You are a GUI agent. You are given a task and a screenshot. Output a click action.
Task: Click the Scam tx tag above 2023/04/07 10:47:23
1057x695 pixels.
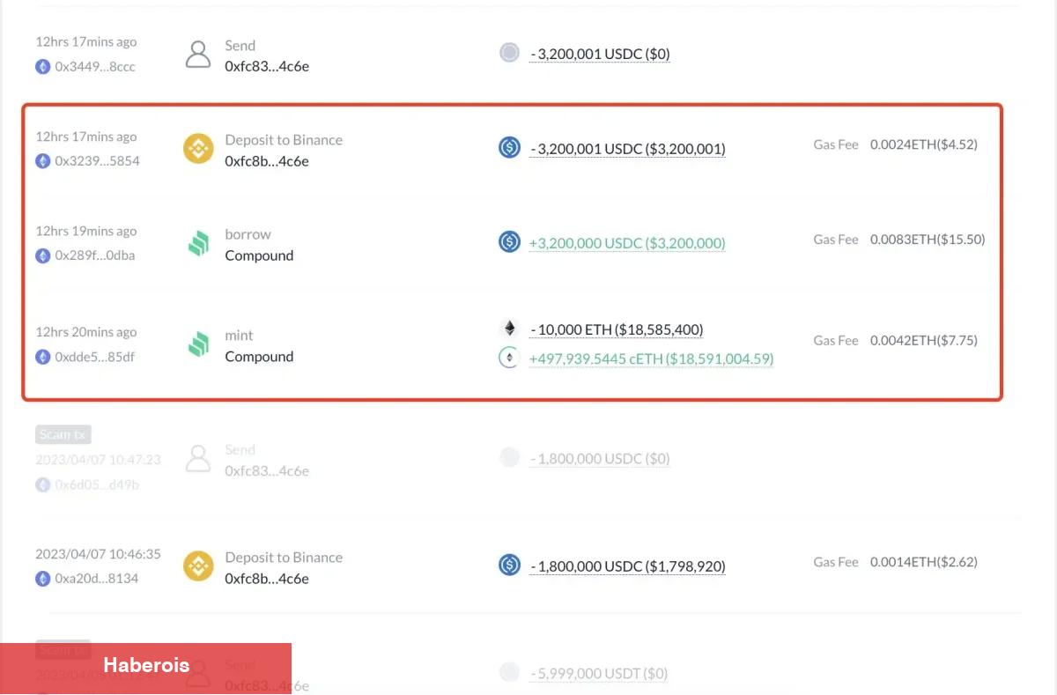63,434
